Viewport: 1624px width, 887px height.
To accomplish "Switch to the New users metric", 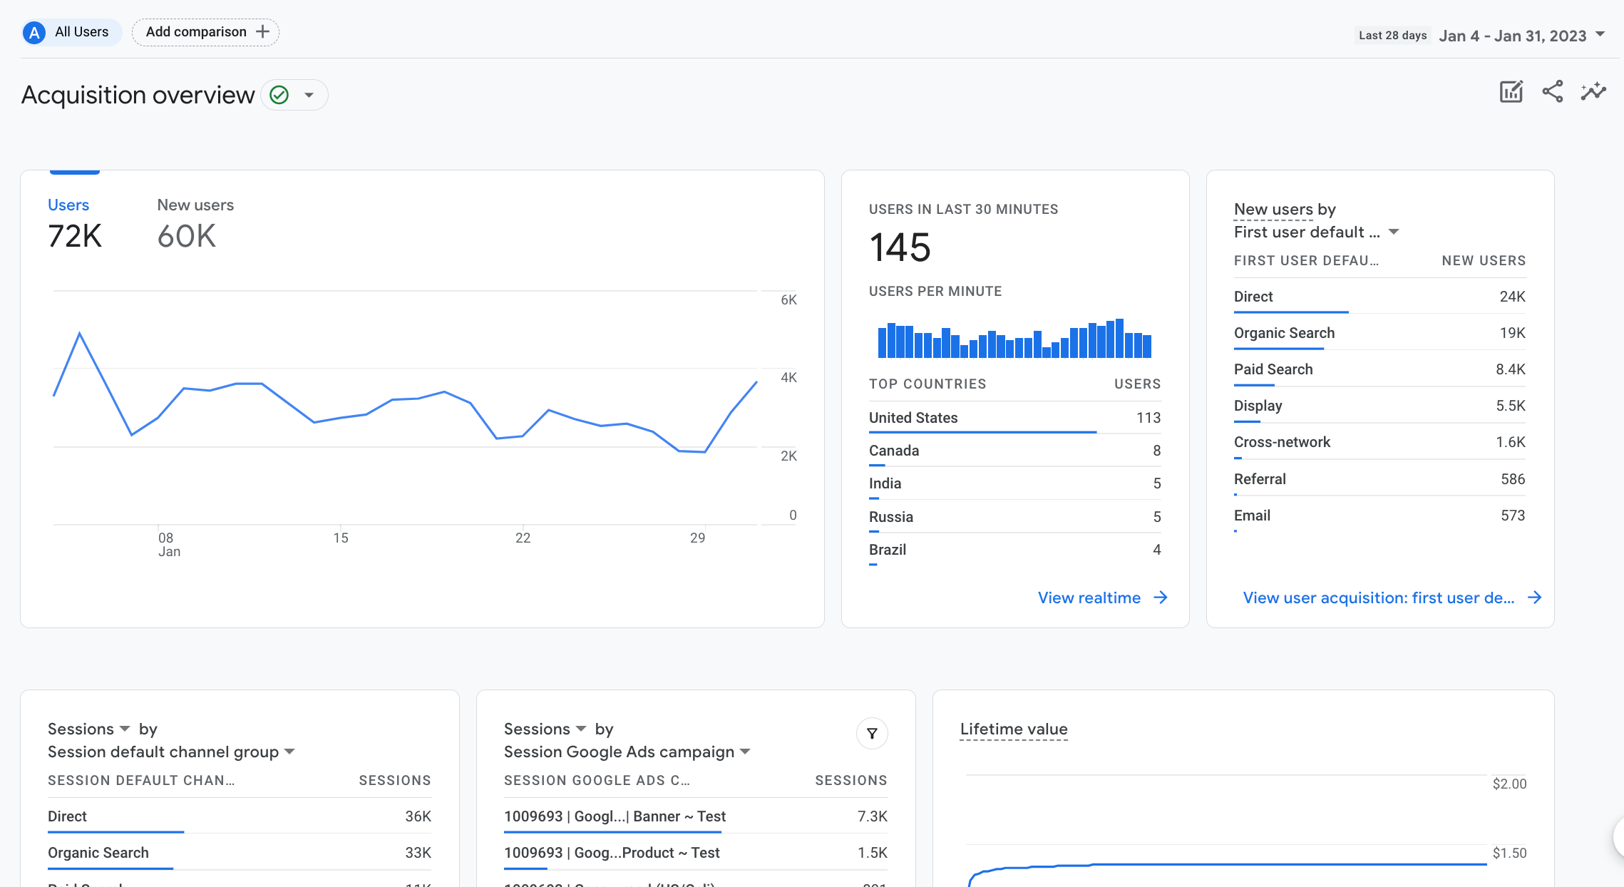I will (195, 205).
